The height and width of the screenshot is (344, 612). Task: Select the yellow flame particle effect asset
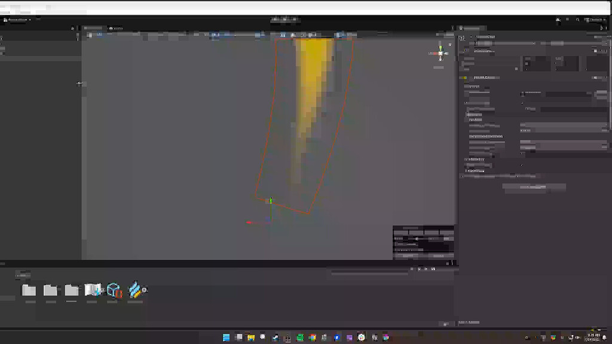point(135,290)
